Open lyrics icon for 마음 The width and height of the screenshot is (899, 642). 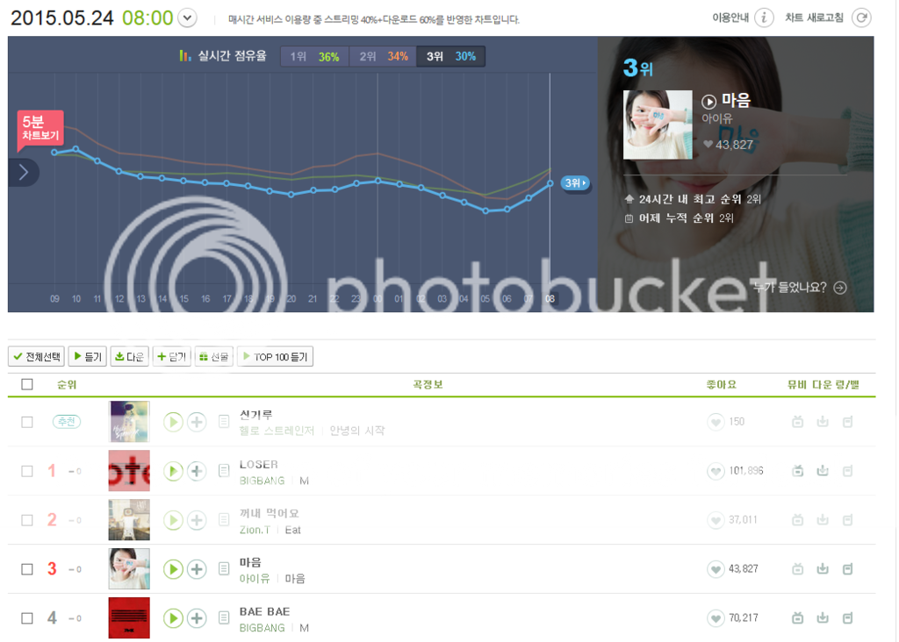pos(224,568)
